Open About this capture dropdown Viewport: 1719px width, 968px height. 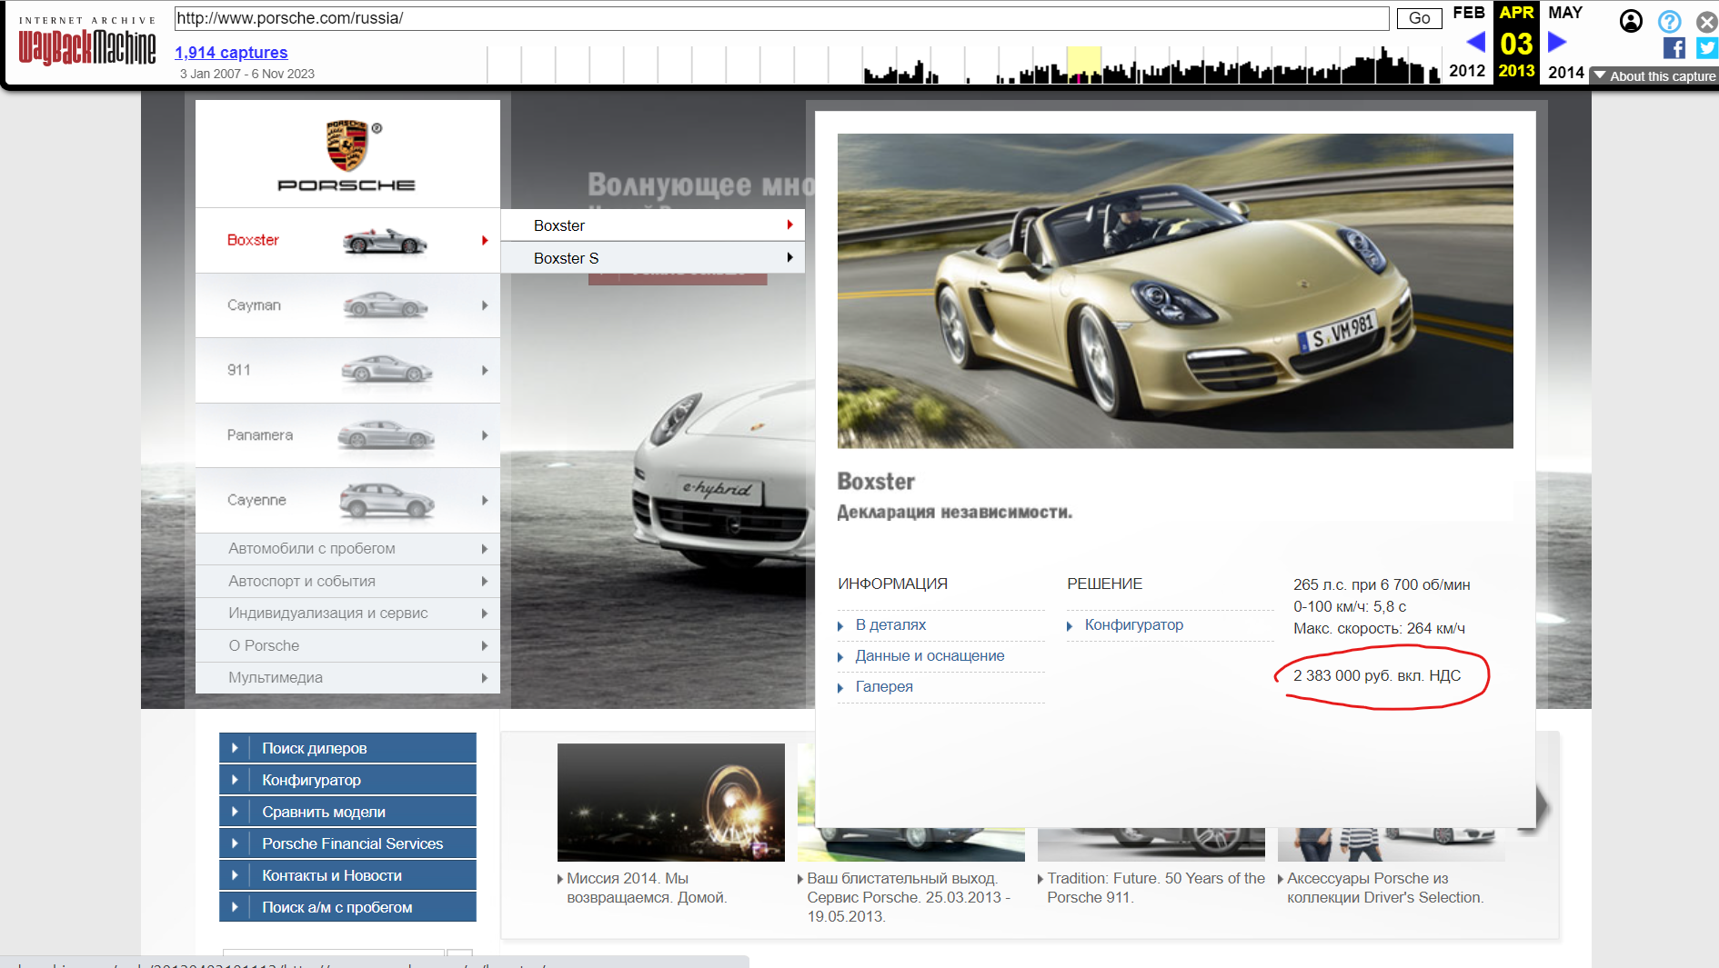click(1654, 76)
